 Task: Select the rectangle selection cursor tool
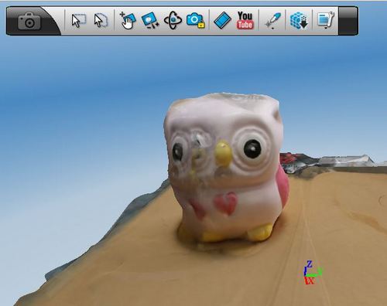[78, 21]
